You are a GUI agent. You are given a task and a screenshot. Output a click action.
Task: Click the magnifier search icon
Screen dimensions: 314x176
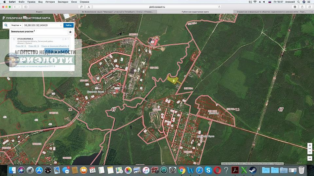[6, 25]
